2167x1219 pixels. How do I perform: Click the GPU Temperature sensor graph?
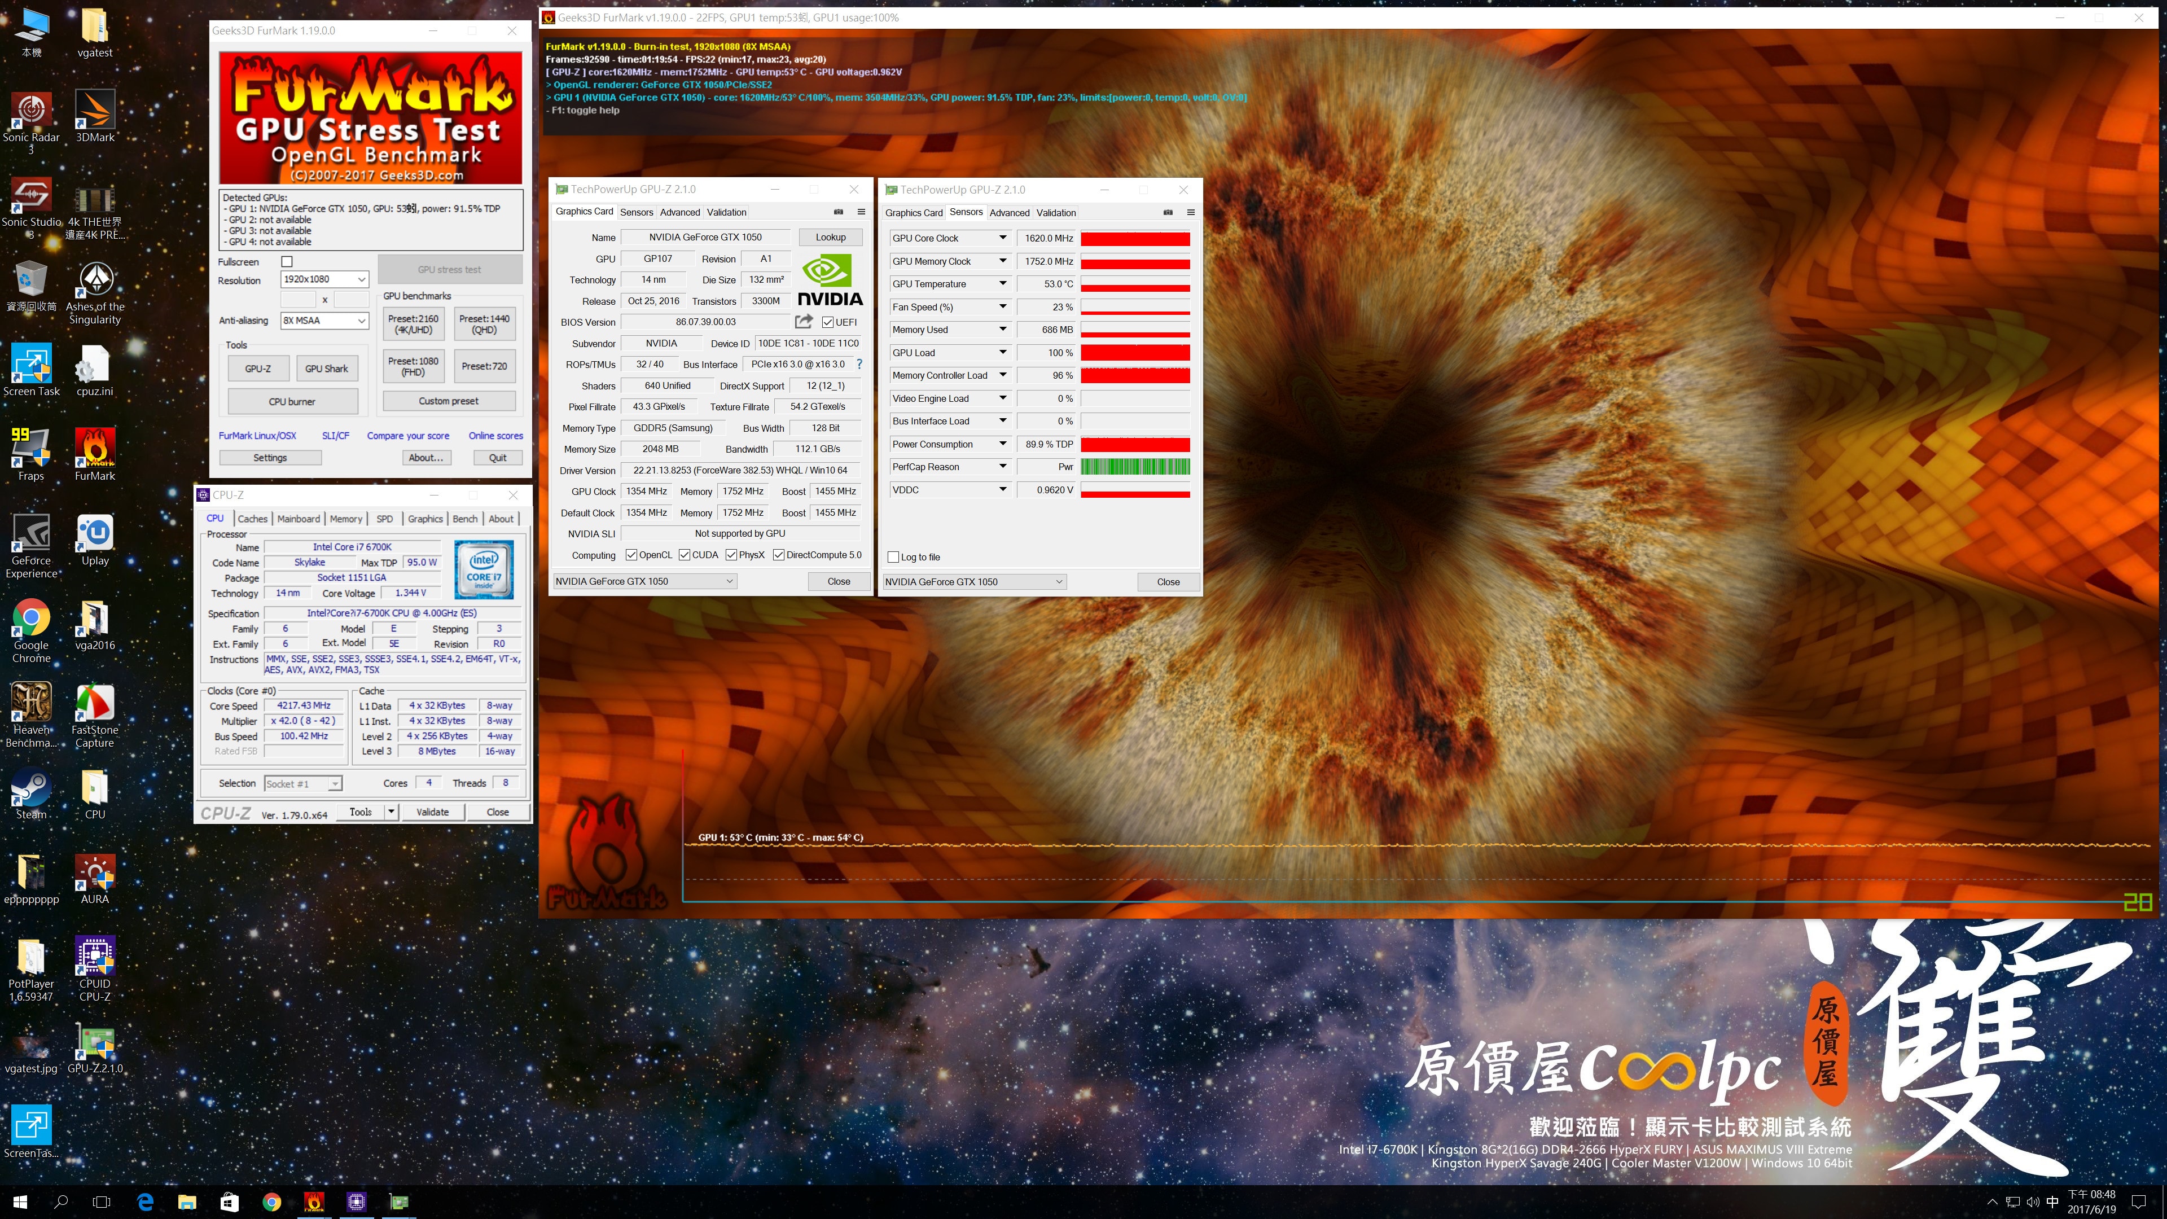pyautogui.click(x=1135, y=284)
